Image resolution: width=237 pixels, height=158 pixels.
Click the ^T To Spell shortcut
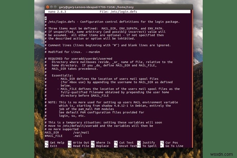147,146
